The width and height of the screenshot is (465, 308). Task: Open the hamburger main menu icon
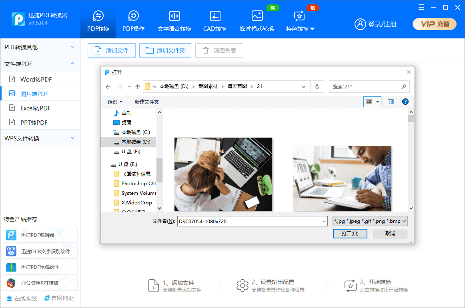tap(421, 8)
